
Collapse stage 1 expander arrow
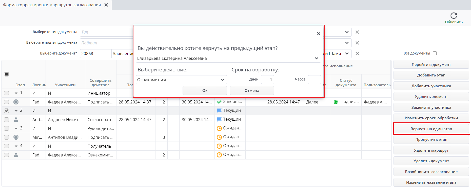pos(16,93)
